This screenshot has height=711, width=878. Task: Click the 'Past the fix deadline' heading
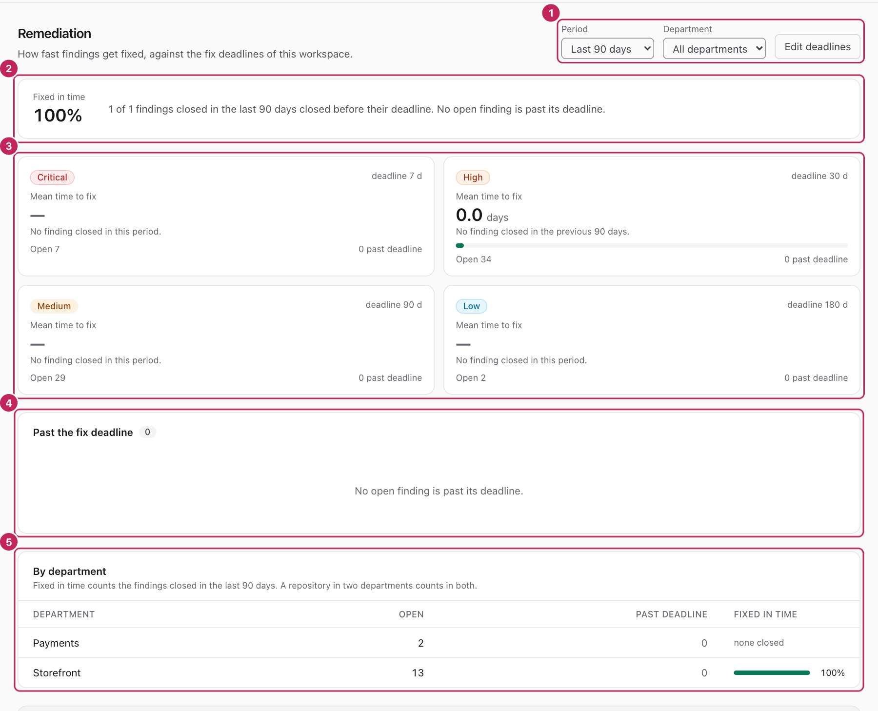pos(83,433)
